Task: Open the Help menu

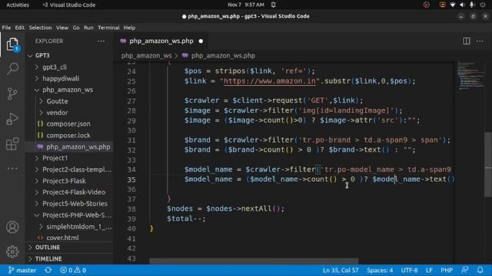Action: (129, 28)
